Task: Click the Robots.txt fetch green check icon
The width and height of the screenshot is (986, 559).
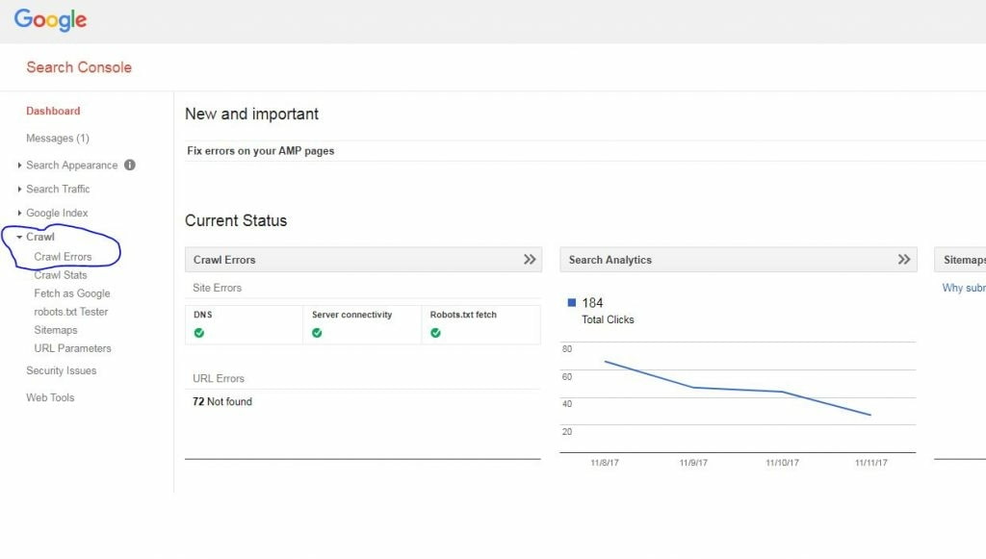Action: click(x=435, y=333)
